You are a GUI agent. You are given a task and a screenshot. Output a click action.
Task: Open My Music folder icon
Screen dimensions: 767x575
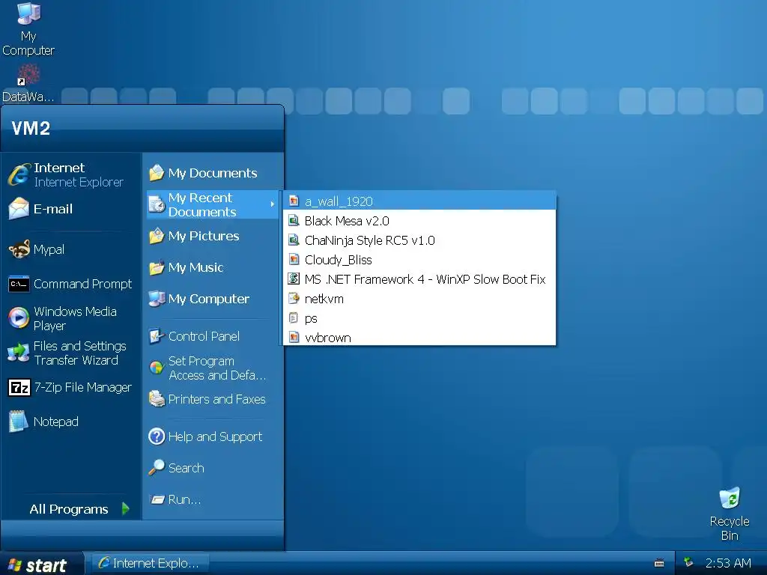[x=157, y=267]
